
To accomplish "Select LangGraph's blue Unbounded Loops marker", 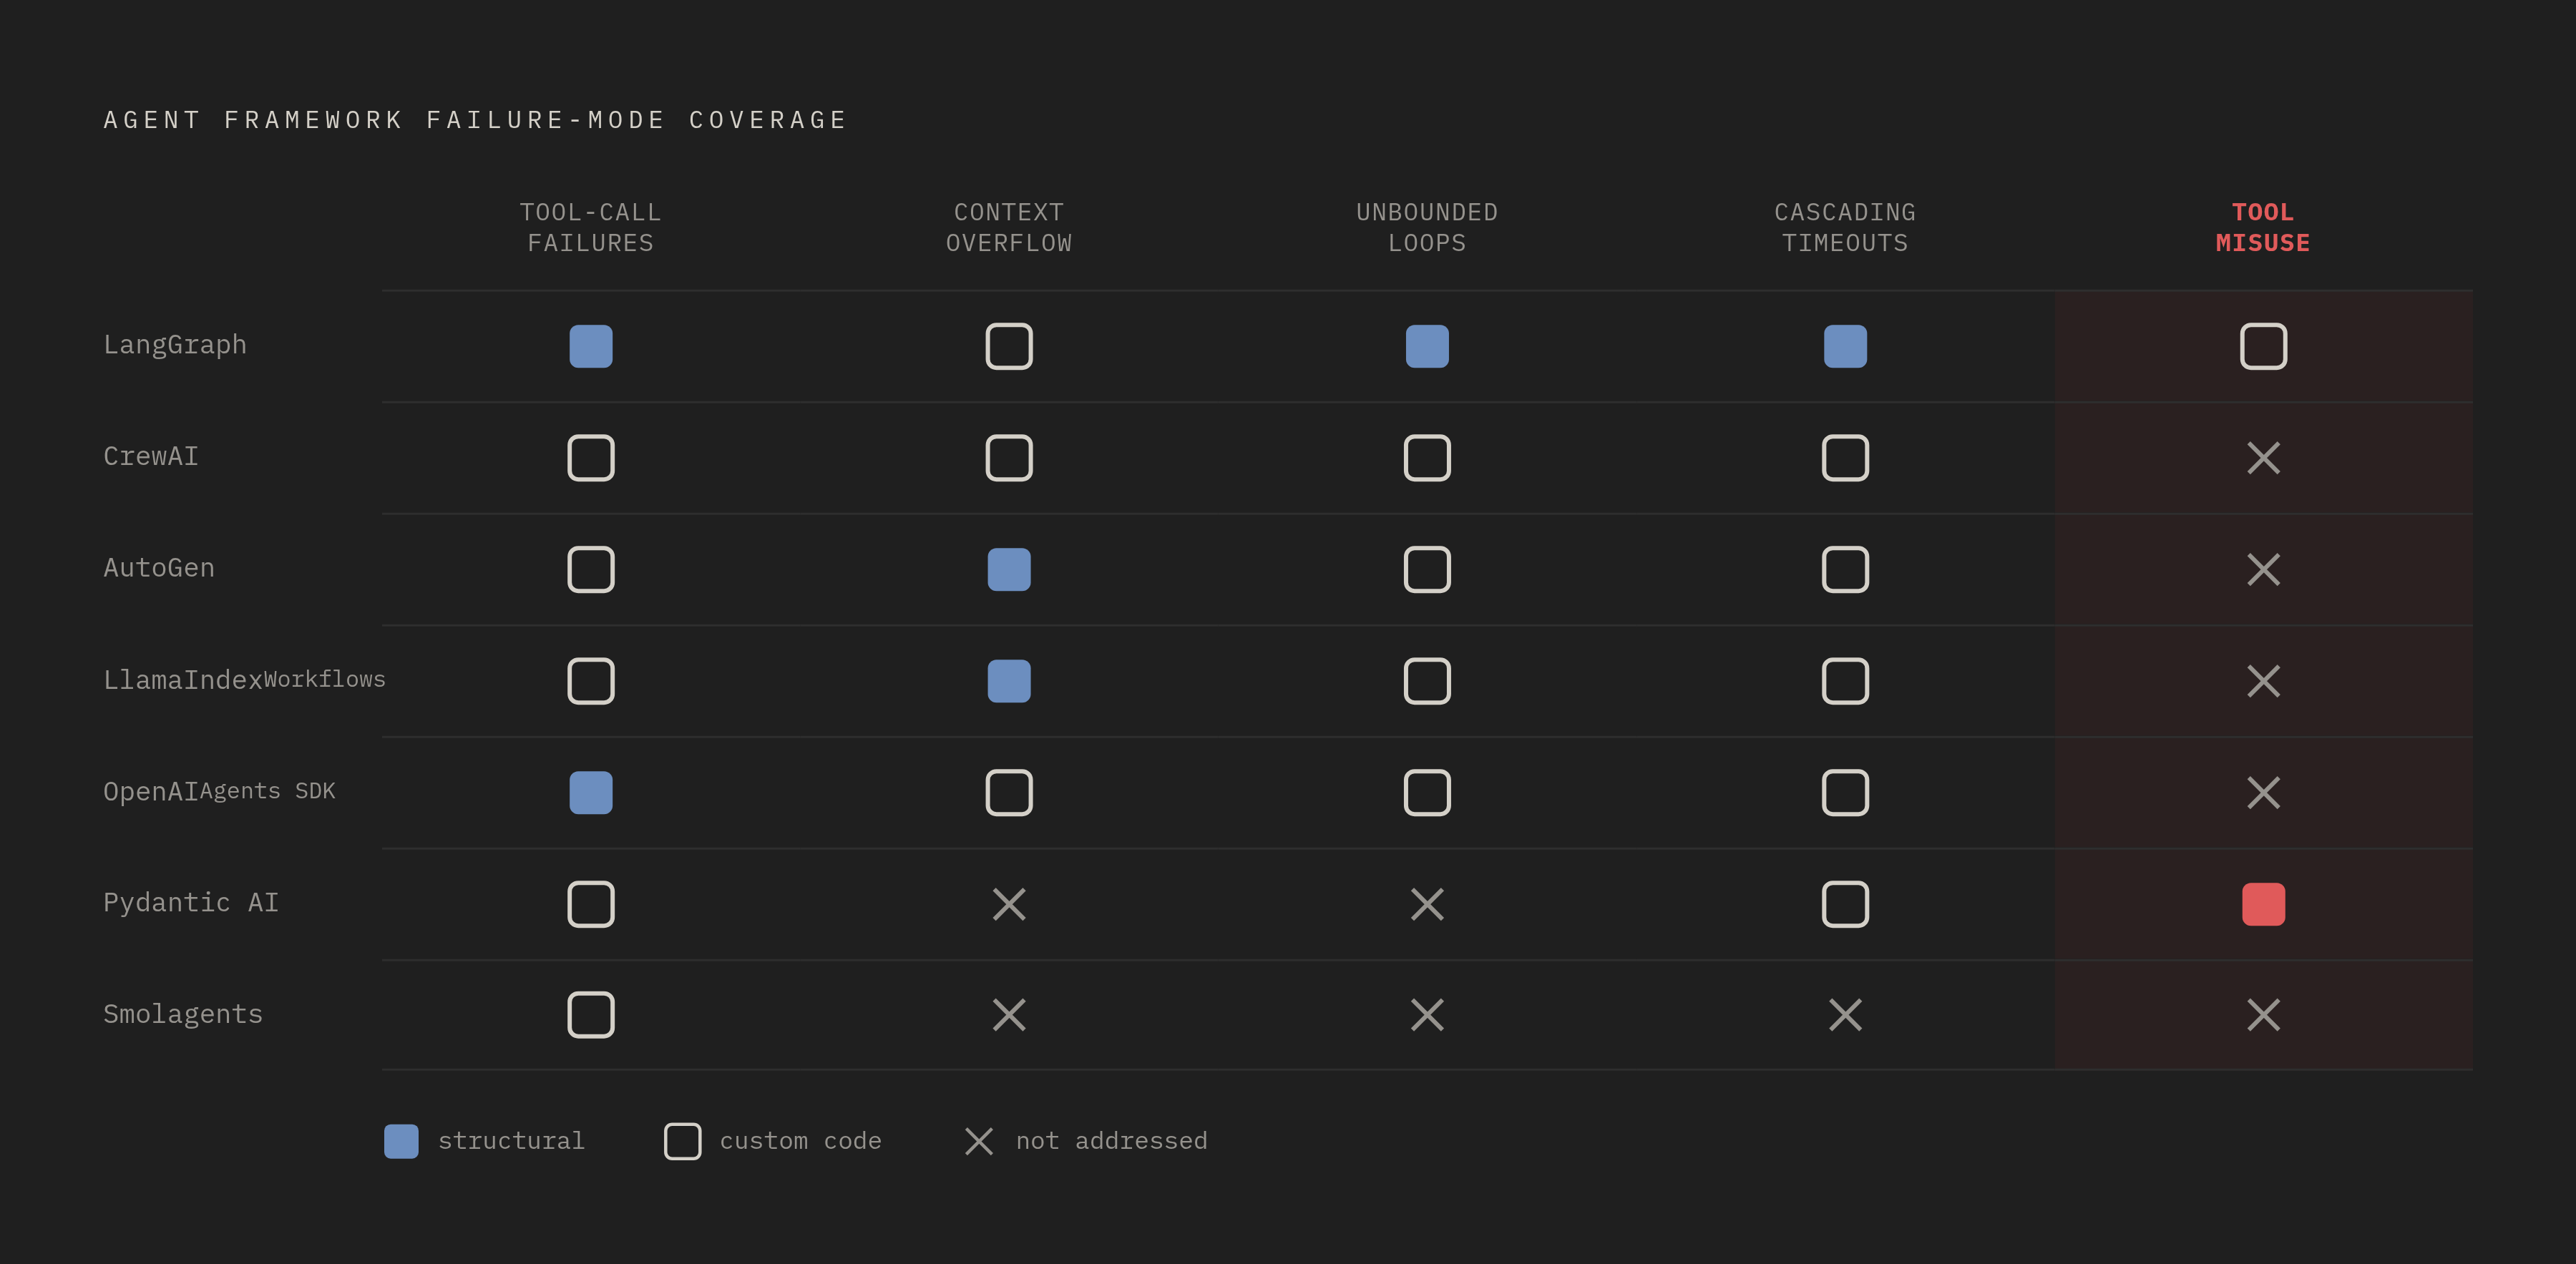I will click(1427, 346).
